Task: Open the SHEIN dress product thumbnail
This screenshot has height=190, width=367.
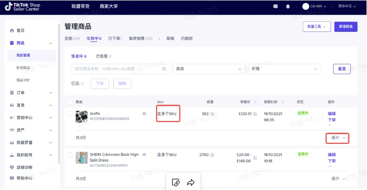Action: [82, 158]
